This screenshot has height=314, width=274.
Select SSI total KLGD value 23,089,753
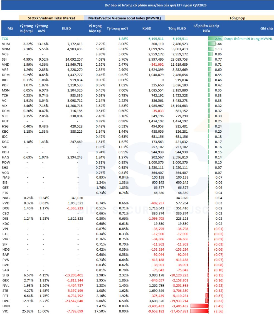click(178, 59)
